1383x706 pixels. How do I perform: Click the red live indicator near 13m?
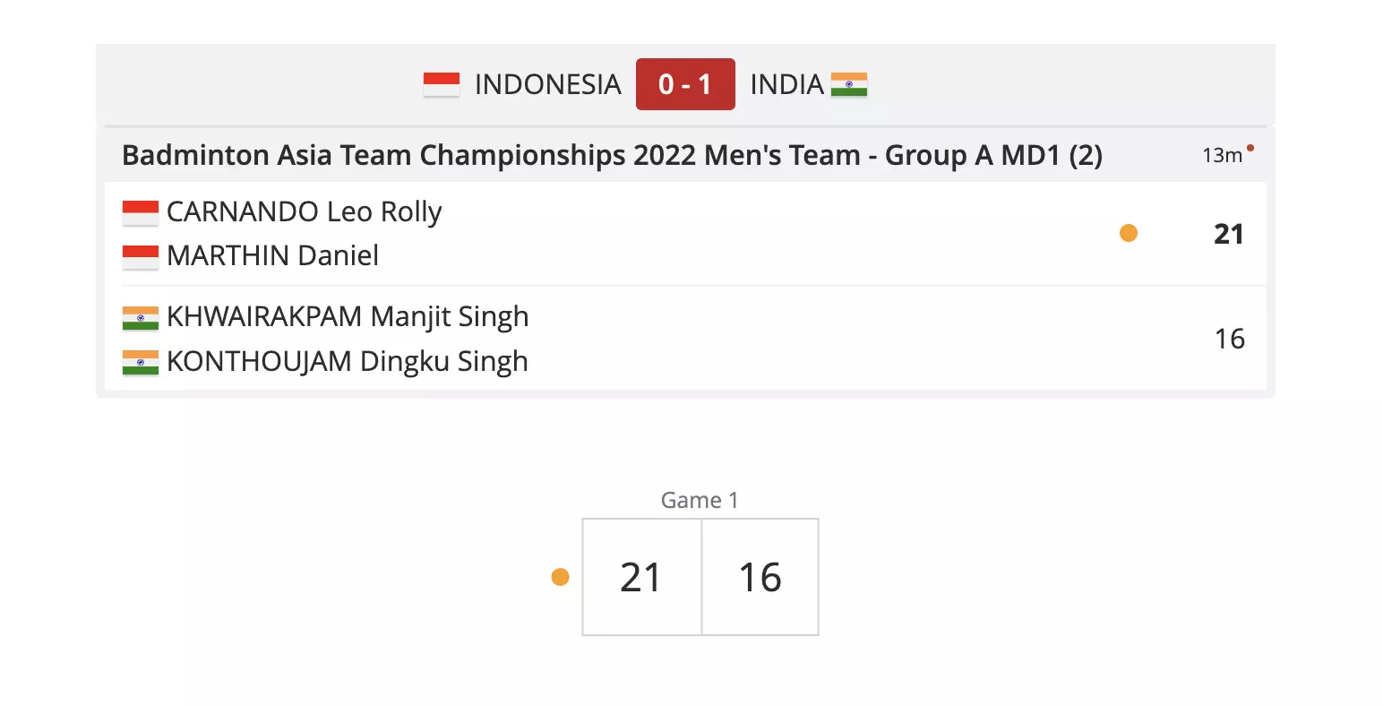point(1250,148)
